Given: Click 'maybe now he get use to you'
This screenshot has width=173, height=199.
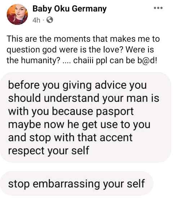Looking at the screenshot, I should [79, 125].
